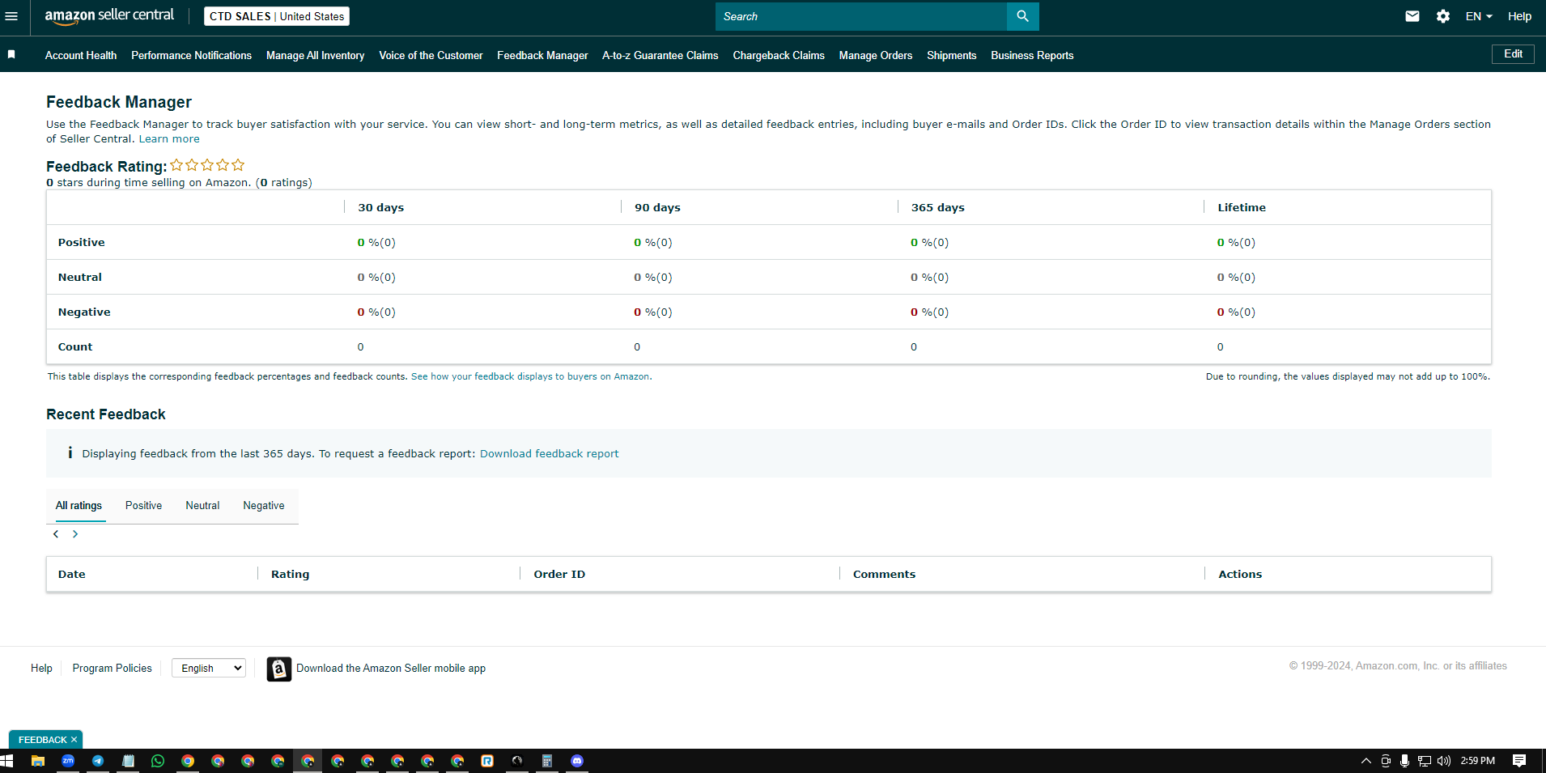
Task: Open Discord from the taskbar
Action: click(x=577, y=761)
